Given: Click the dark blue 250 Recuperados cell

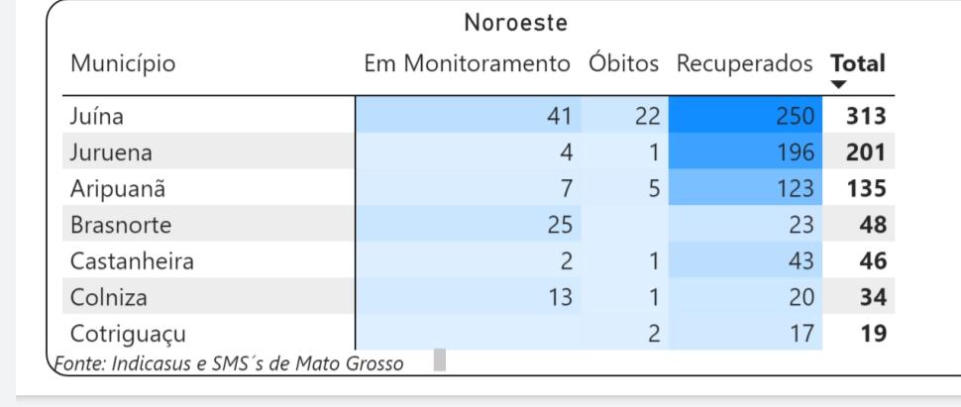Looking at the screenshot, I should (x=745, y=115).
